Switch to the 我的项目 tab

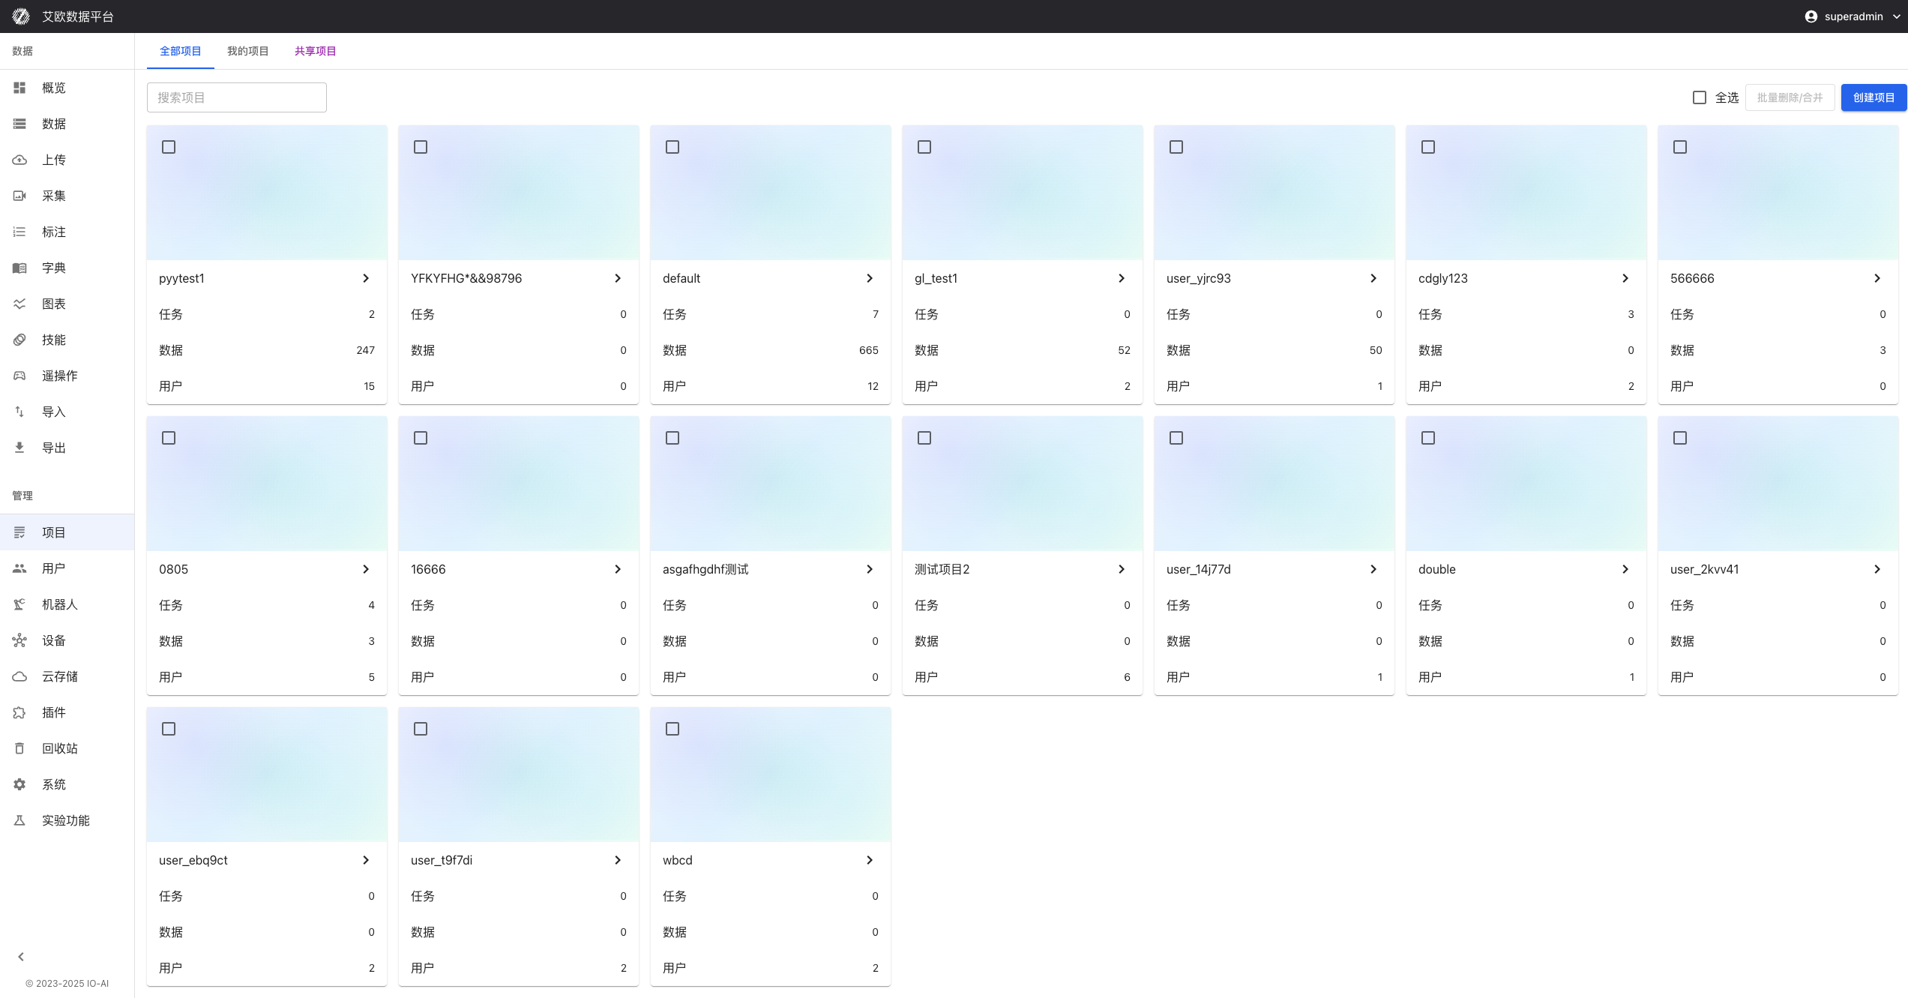pos(248,51)
